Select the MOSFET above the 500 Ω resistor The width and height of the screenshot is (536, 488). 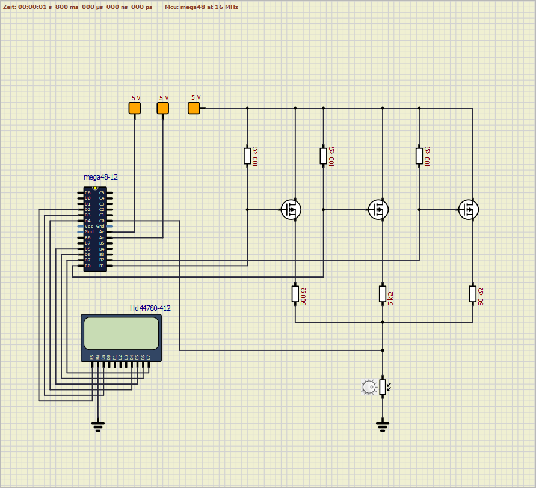pyautogui.click(x=291, y=209)
